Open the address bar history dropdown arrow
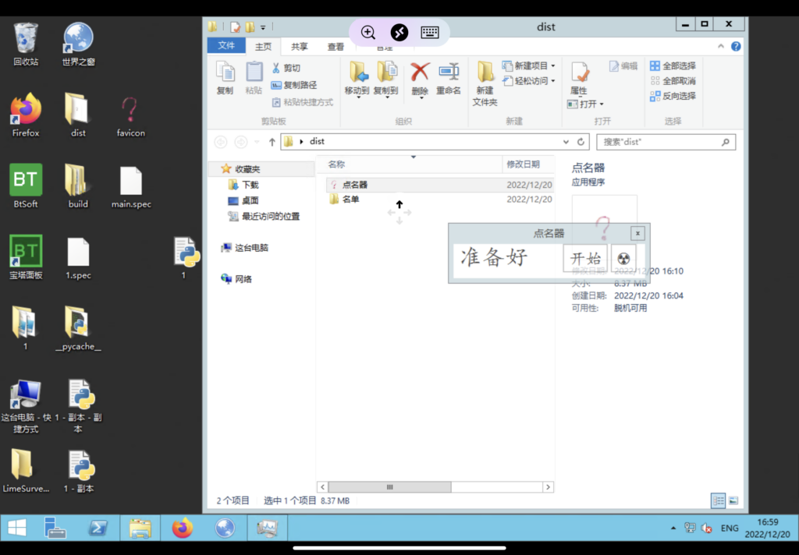 566,142
